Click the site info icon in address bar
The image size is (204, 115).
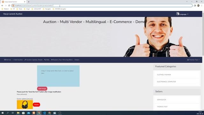click(13, 6)
